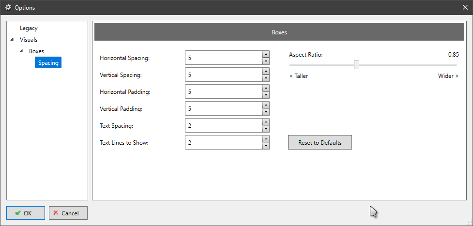The width and height of the screenshot is (473, 226).
Task: Close the Options dialog window
Action: [465, 8]
